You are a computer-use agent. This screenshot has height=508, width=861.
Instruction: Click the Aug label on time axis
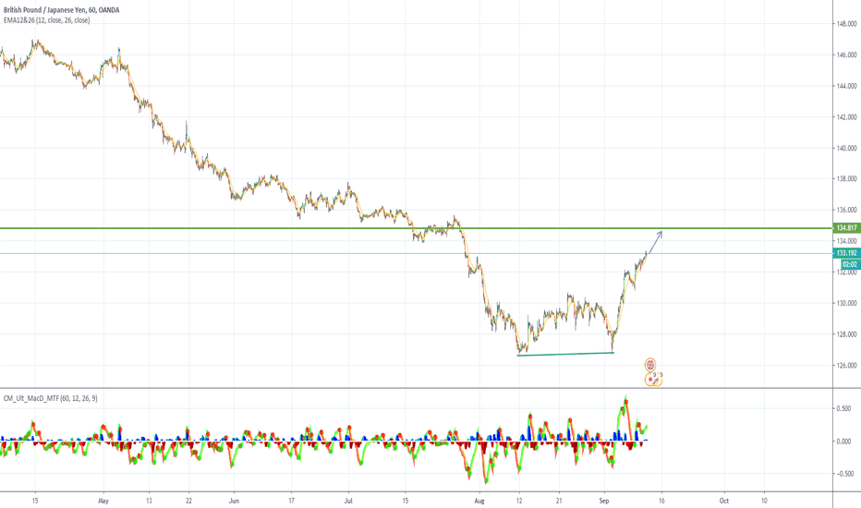pyautogui.click(x=479, y=501)
